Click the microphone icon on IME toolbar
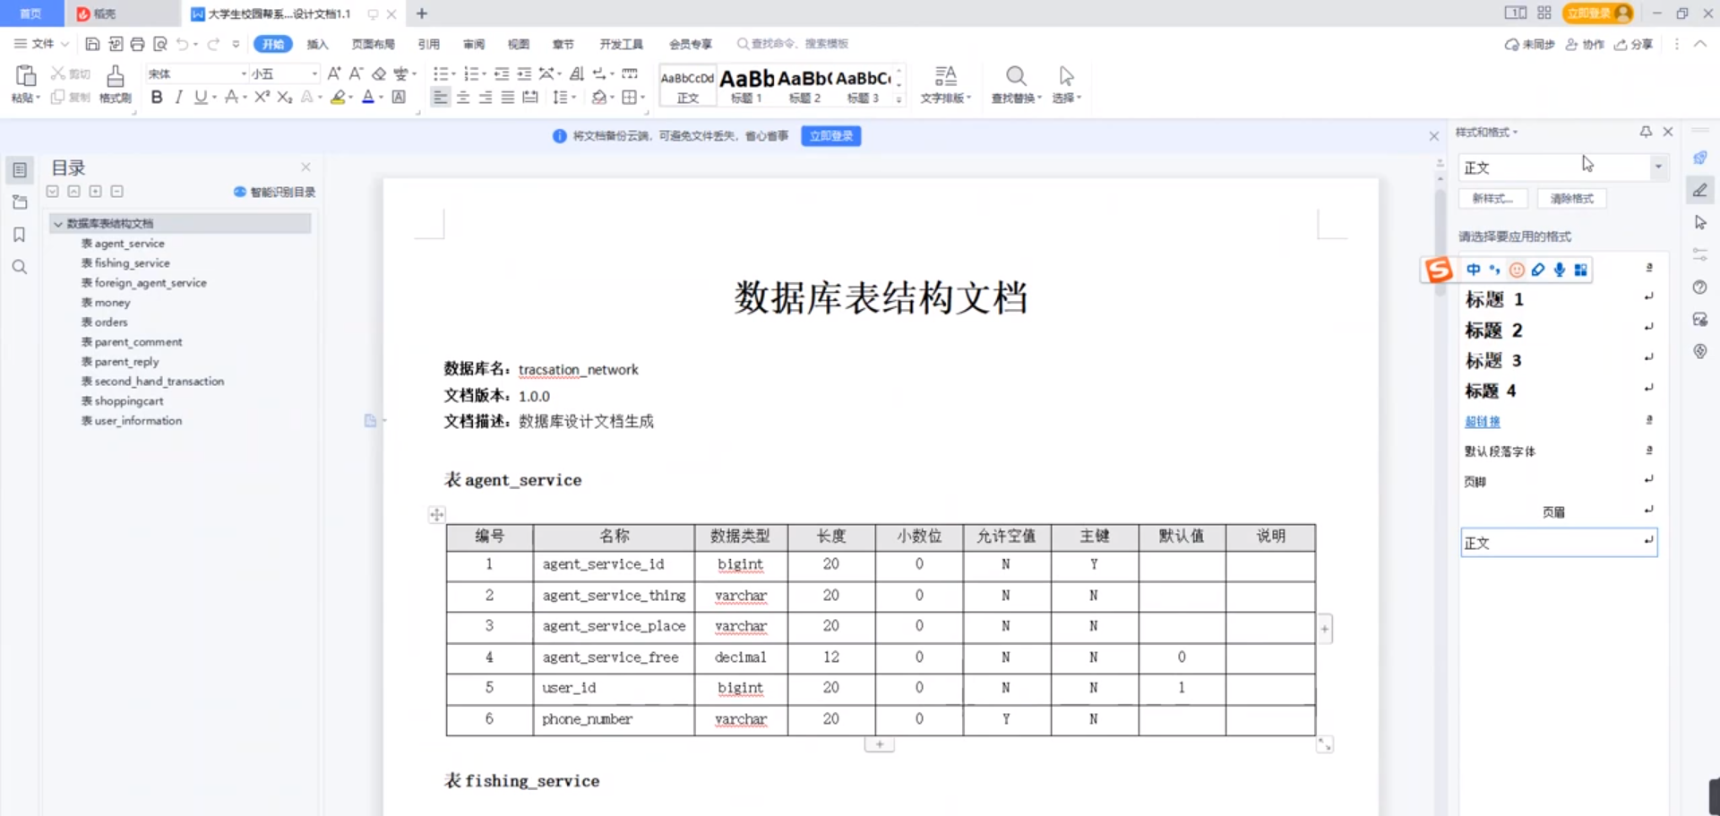Image resolution: width=1720 pixels, height=816 pixels. [x=1560, y=270]
